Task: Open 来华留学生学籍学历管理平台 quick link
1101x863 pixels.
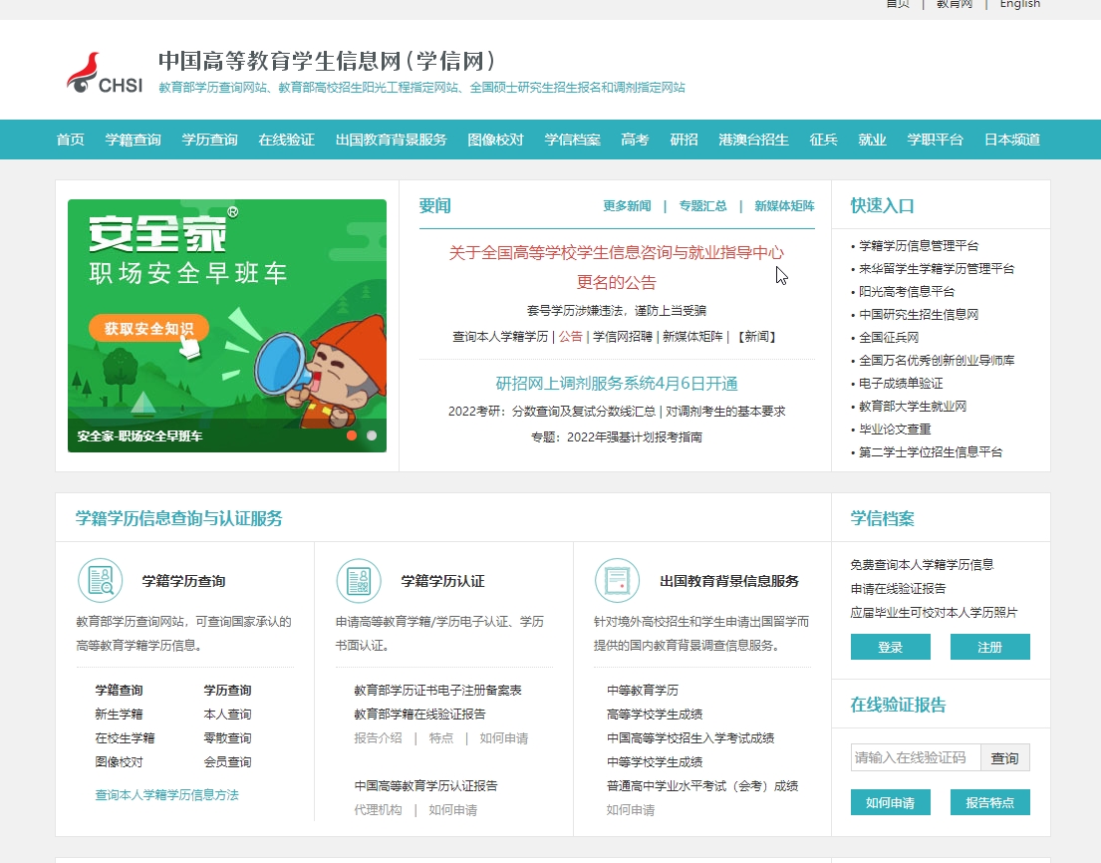Action: [x=937, y=269]
